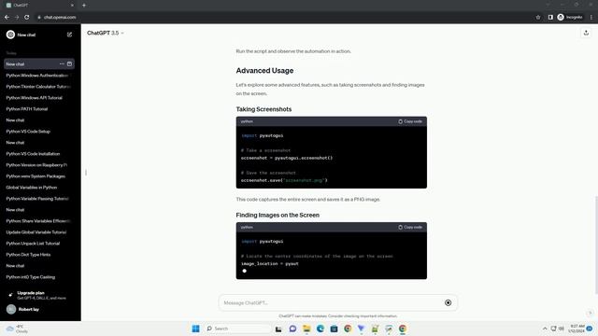Click Upgrade plan in the sidebar
Viewport: 598px width, 336px height.
coord(38,295)
